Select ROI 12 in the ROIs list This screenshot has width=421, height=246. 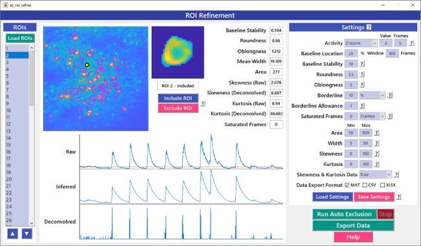point(17,124)
